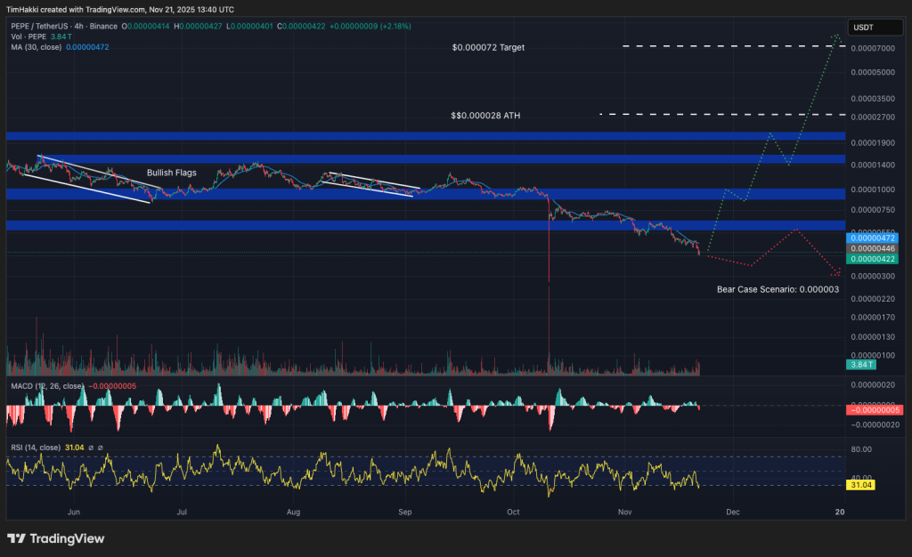Image resolution: width=912 pixels, height=557 pixels.
Task: Click the yellow 31.04 RSI axis label
Action: pyautogui.click(x=859, y=486)
